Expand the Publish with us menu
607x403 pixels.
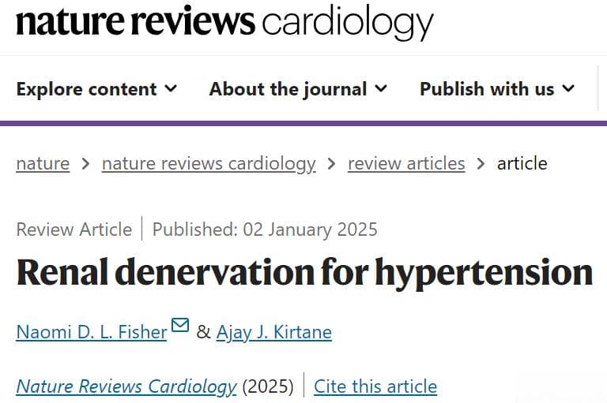497,89
